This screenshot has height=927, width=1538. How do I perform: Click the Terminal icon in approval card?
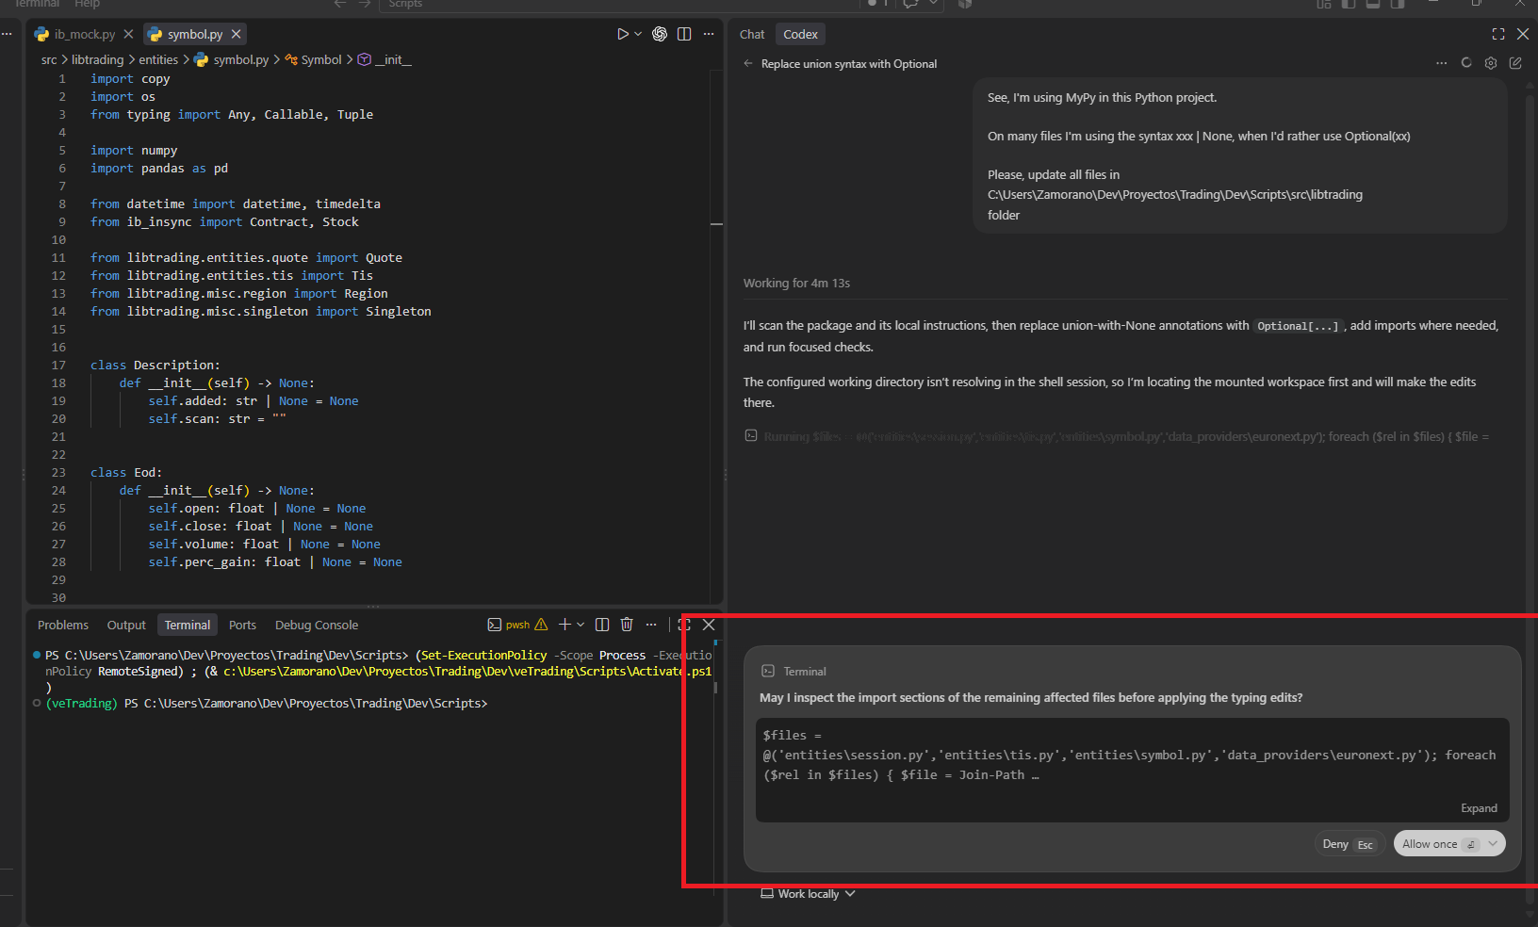(768, 672)
